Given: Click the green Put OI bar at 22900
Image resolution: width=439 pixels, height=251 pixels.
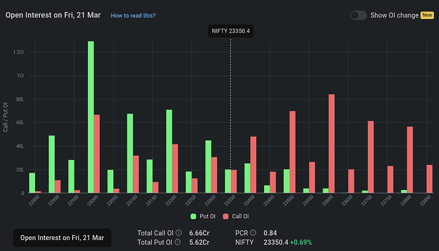Looking at the screenshot, I should [x=52, y=164].
